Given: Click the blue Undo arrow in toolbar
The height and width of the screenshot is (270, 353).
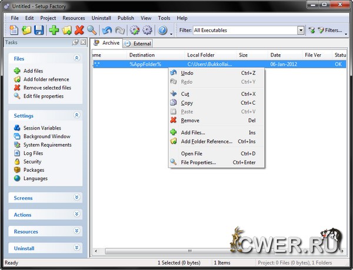Looking at the screenshot, I should pyautogui.click(x=107, y=30).
